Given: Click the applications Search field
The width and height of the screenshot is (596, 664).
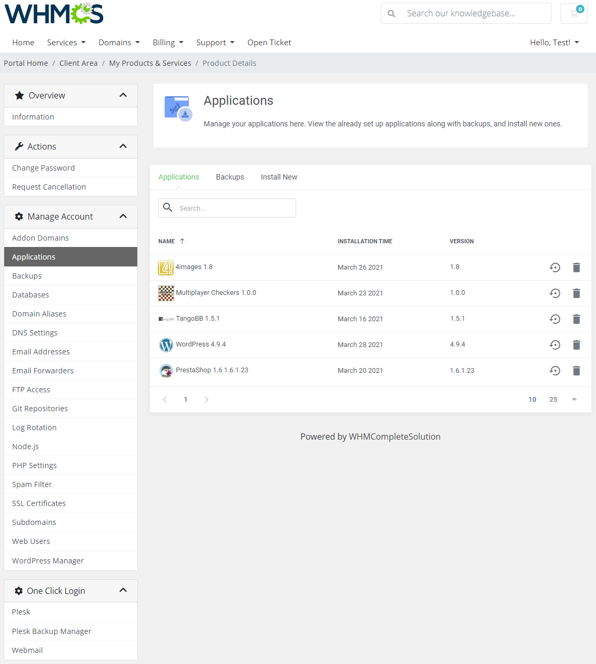Looking at the screenshot, I should click(x=227, y=208).
